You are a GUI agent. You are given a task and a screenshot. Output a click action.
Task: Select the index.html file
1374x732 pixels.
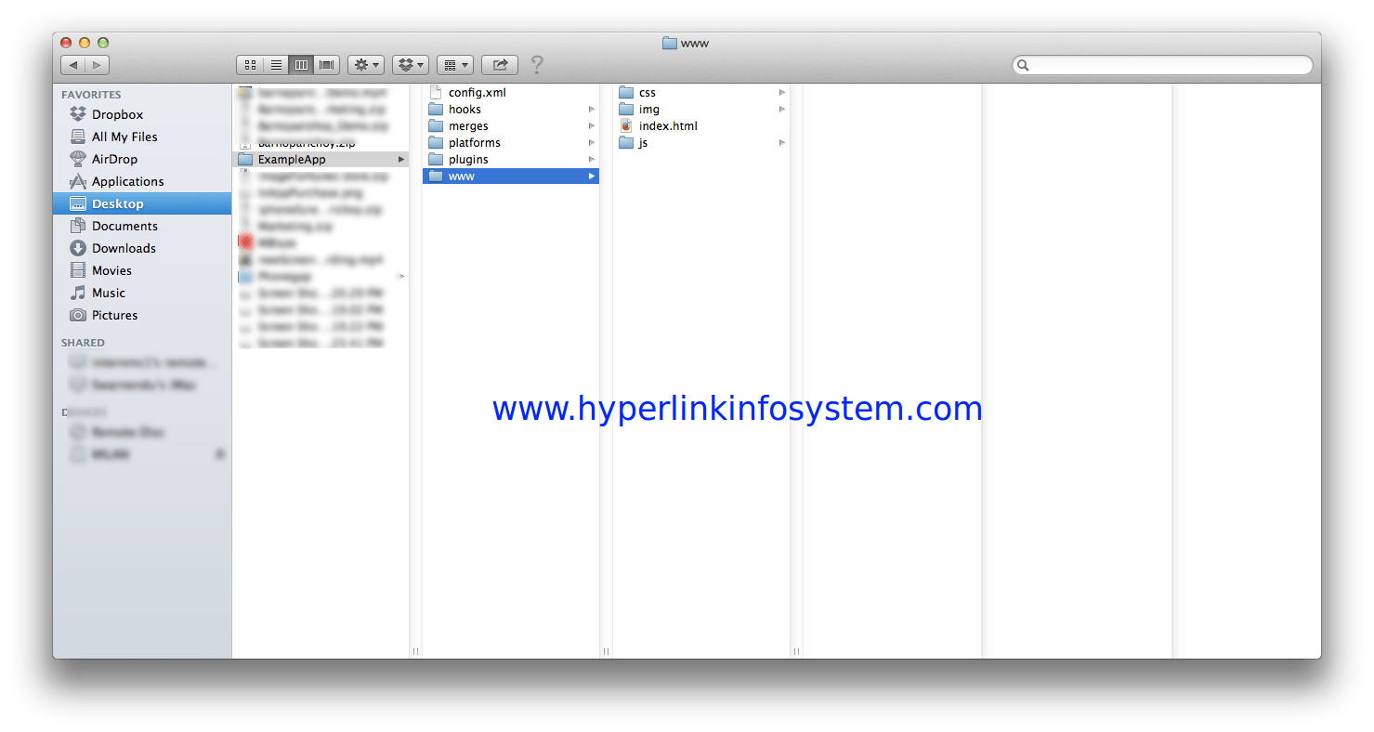point(701,126)
